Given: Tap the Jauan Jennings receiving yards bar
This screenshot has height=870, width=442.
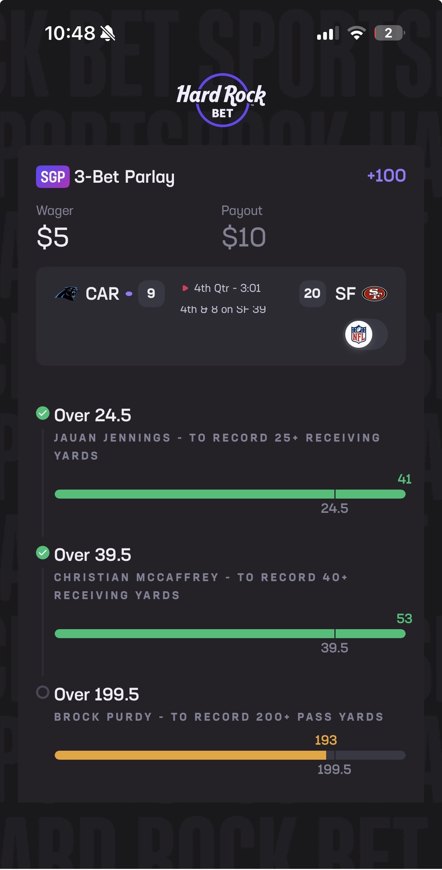Looking at the screenshot, I should coord(230,494).
